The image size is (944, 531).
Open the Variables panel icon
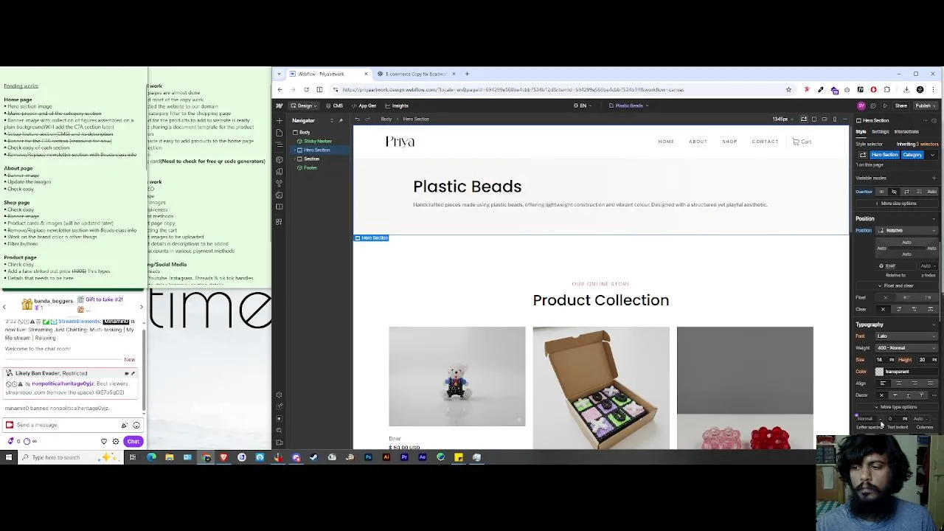(x=279, y=170)
